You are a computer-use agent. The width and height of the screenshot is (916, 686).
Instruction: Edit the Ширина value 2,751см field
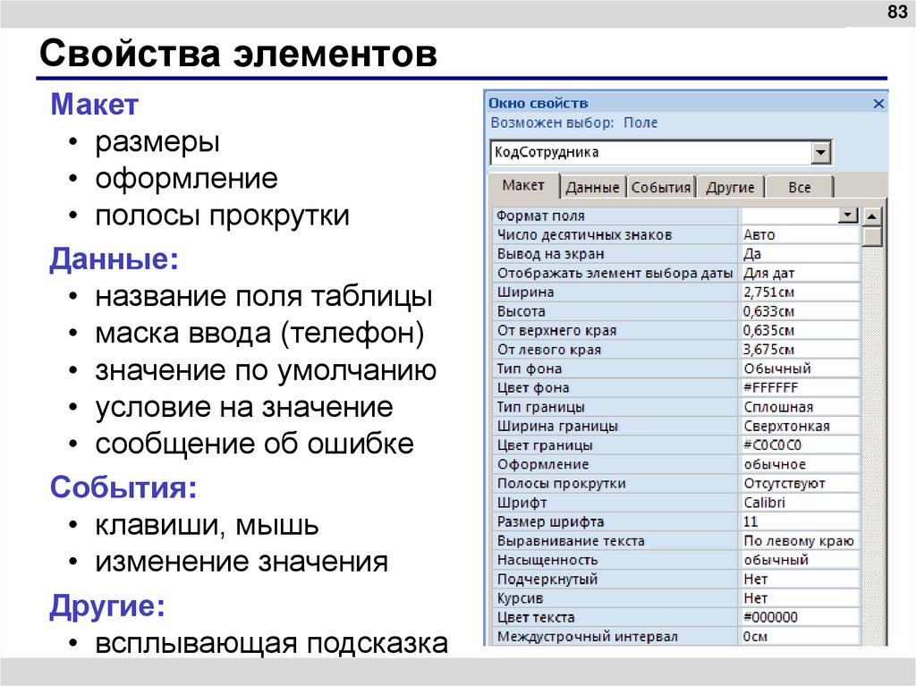tap(787, 291)
